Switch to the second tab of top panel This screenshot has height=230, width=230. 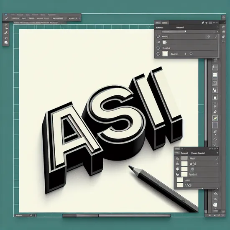165,23
